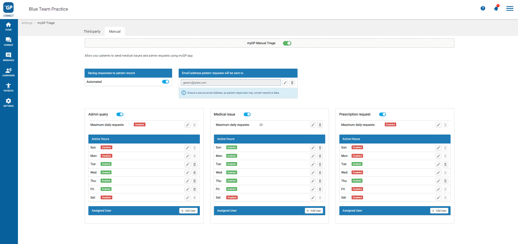The width and height of the screenshot is (518, 244).
Task: Edit Prescription request Thursday hours
Action: coord(438,181)
